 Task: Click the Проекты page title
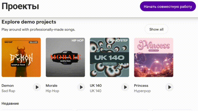click(20, 6)
